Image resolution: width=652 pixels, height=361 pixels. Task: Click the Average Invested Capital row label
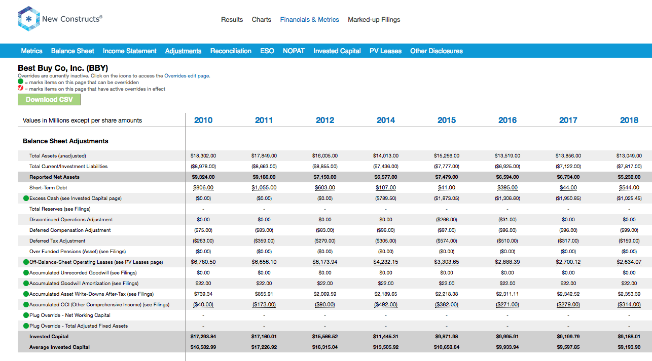59,347
